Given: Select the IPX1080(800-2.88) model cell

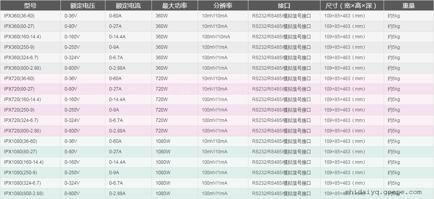Looking at the screenshot, I should click(x=24, y=194).
